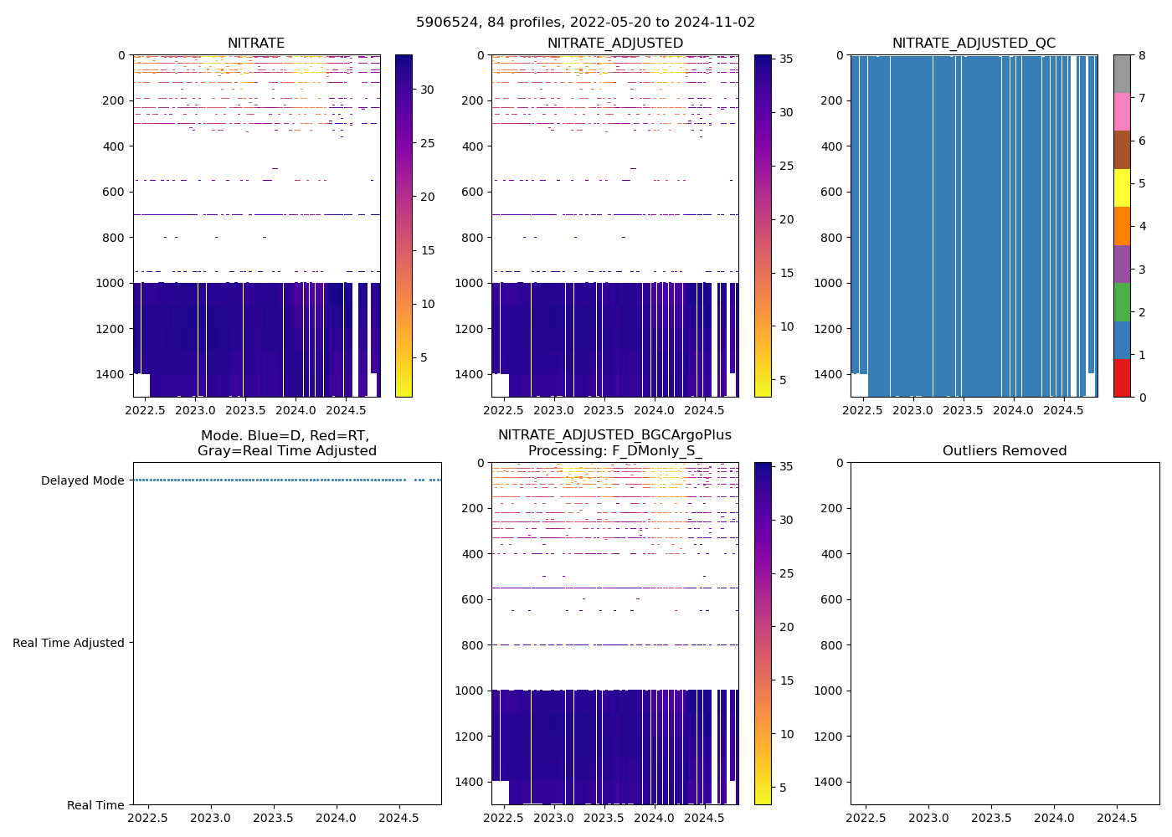Select the orange band in QC colorbar
Viewport: 1172px width, 837px height.
[x=1122, y=226]
